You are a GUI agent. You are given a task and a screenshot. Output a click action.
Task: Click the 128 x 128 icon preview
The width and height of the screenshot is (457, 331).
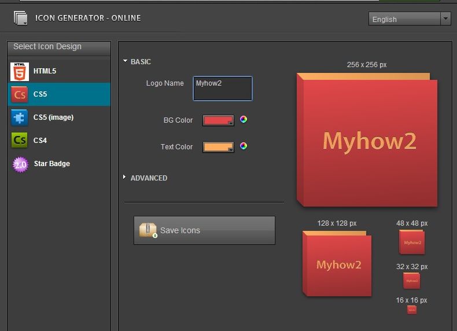tap(337, 263)
